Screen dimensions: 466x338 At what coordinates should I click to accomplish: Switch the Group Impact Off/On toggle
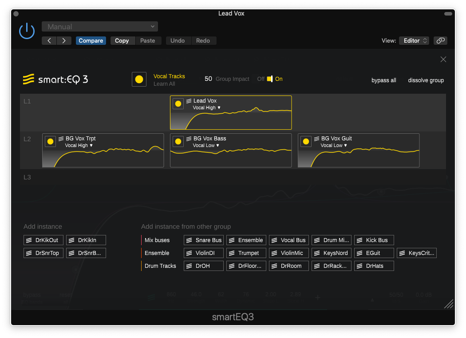(270, 79)
